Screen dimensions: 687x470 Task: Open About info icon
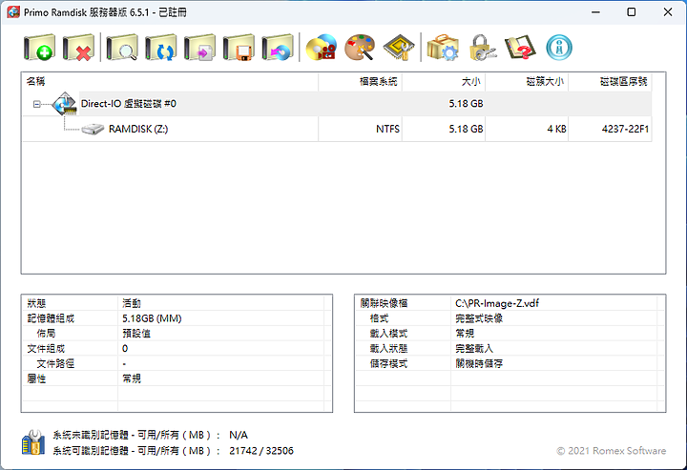point(559,48)
